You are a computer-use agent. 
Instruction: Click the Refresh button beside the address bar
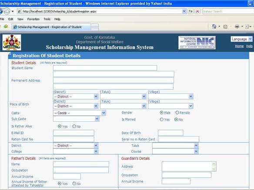coord(190,11)
